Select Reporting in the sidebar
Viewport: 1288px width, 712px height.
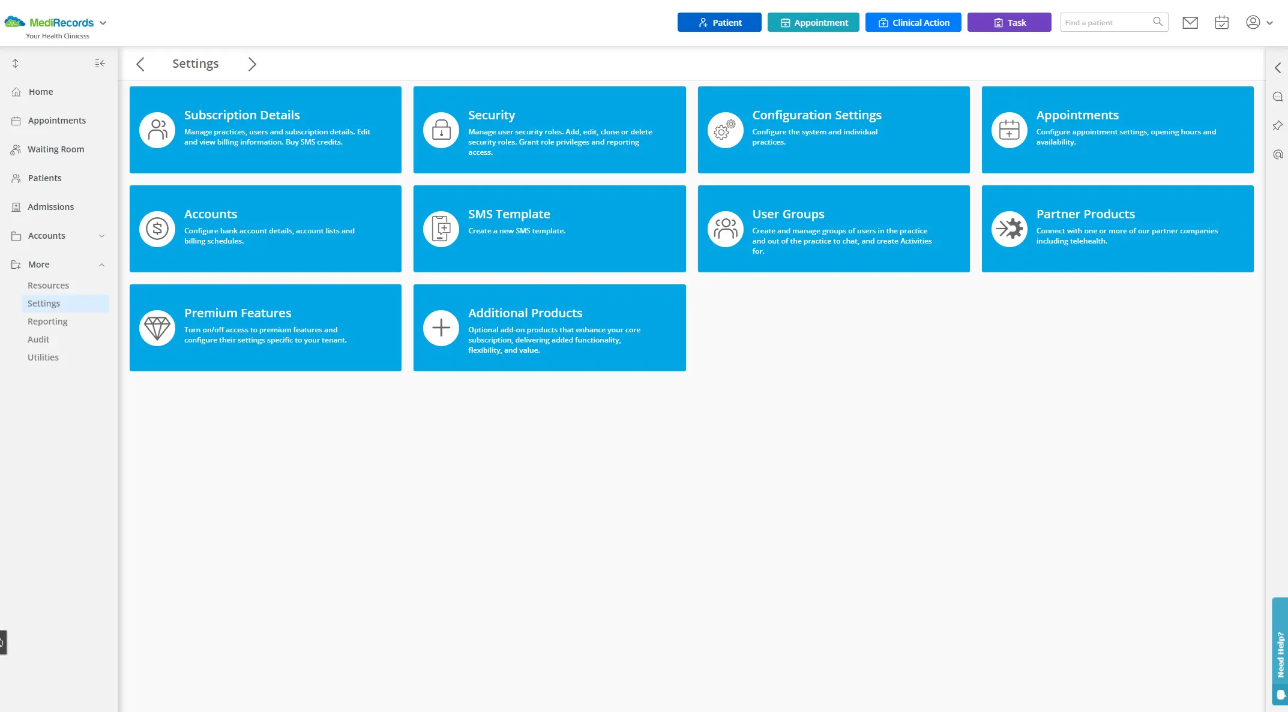pyautogui.click(x=47, y=322)
